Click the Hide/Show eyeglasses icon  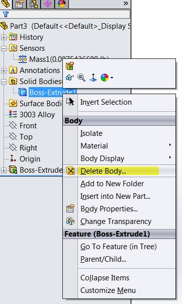[70, 78]
